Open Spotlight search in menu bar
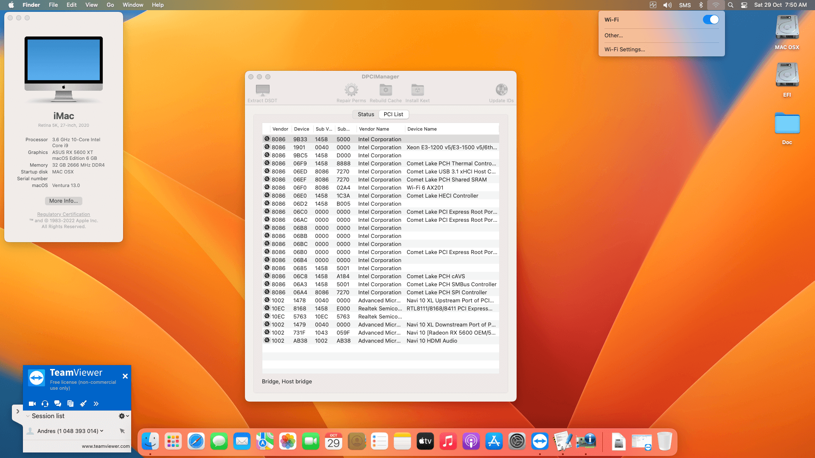The image size is (815, 458). tap(731, 5)
